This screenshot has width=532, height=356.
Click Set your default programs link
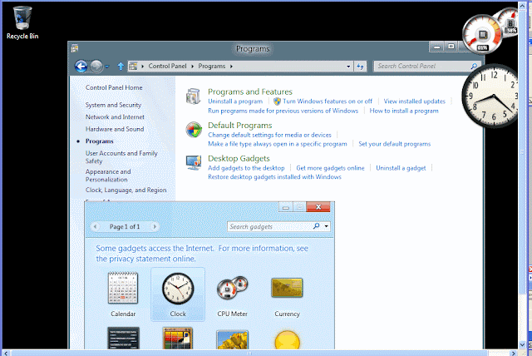tap(394, 144)
